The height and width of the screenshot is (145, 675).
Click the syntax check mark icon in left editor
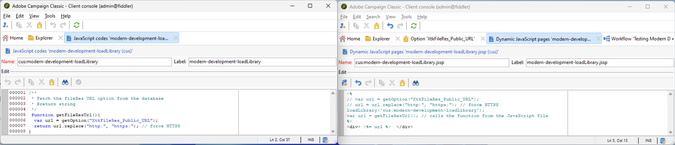pyautogui.click(x=78, y=82)
